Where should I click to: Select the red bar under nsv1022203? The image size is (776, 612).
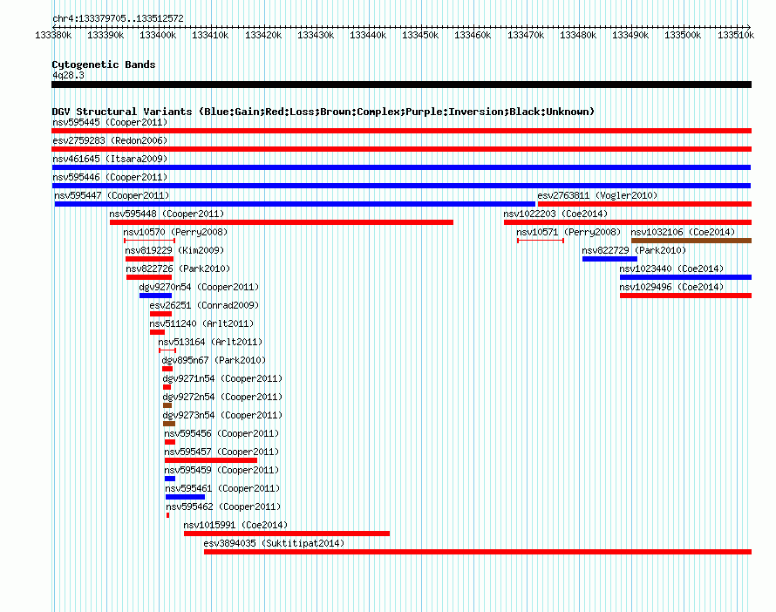pos(628,222)
